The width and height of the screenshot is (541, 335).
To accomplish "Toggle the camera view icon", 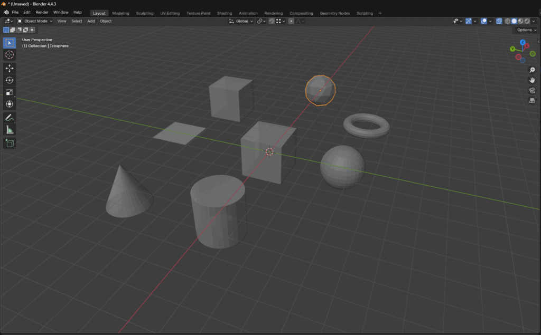I will coord(533,90).
